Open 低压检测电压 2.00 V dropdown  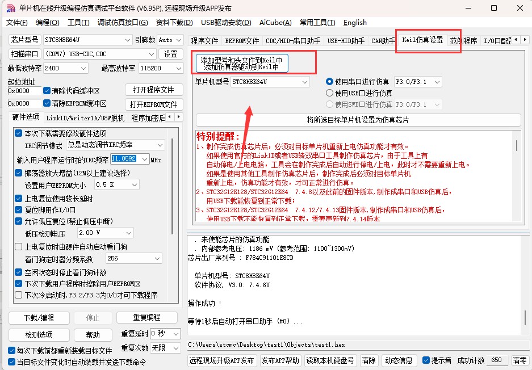click(x=105, y=233)
